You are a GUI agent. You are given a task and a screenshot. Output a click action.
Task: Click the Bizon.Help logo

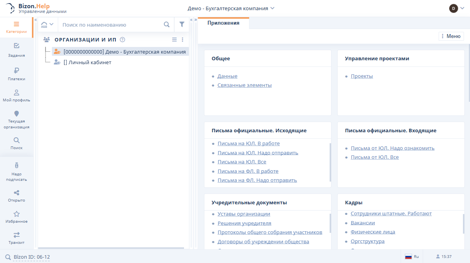click(35, 8)
